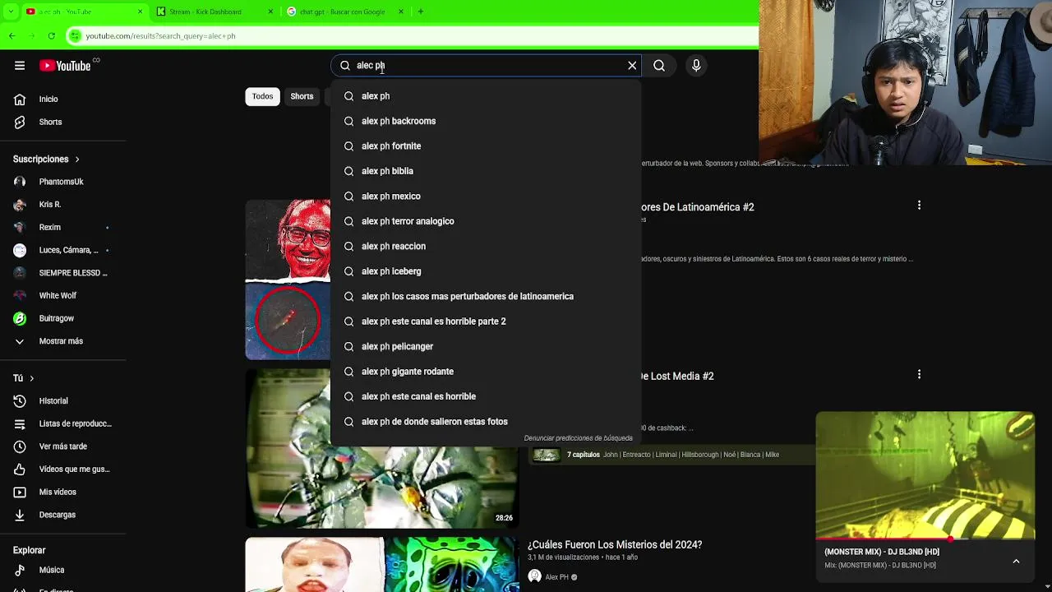1052x592 pixels.
Task: Choose suggestion 'alex ph reaccion'
Action: click(x=486, y=247)
